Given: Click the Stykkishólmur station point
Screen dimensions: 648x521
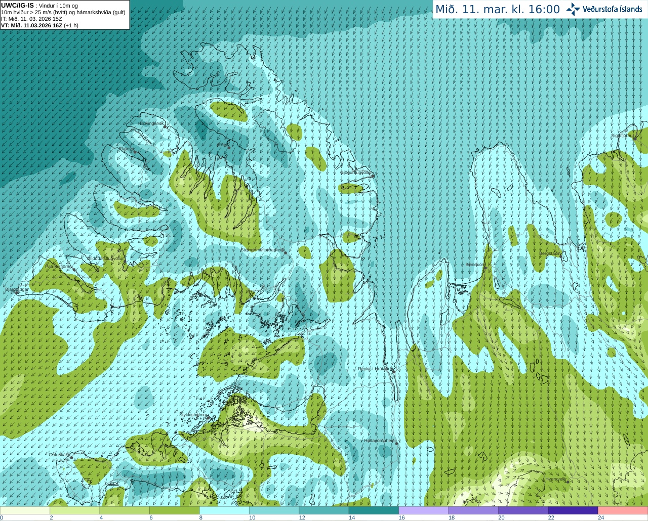Looking at the screenshot, I should pos(207,418).
